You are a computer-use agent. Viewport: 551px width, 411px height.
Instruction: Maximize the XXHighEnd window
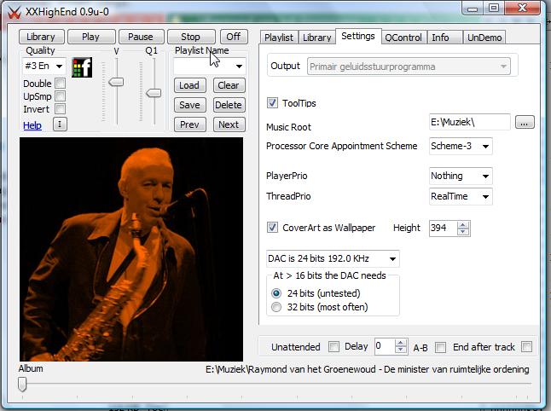(494, 8)
